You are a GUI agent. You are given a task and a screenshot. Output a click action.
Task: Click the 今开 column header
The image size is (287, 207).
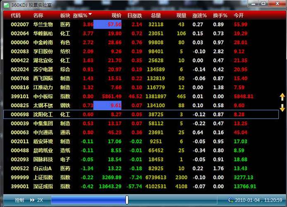[x=239, y=15]
